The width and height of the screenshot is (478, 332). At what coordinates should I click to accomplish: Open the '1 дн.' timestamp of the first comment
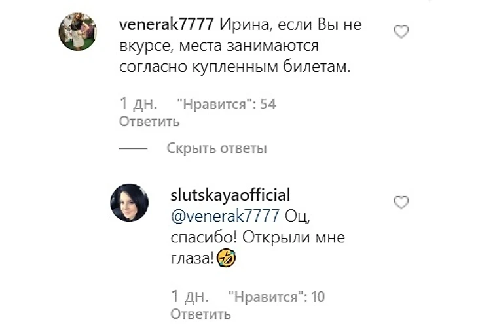tap(138, 104)
